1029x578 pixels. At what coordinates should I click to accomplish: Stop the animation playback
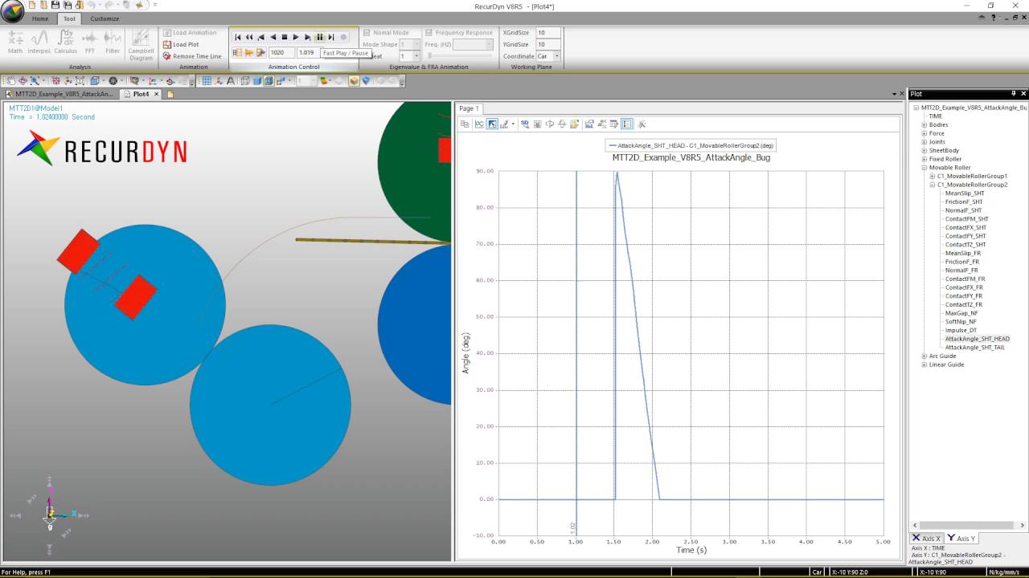[x=285, y=37]
